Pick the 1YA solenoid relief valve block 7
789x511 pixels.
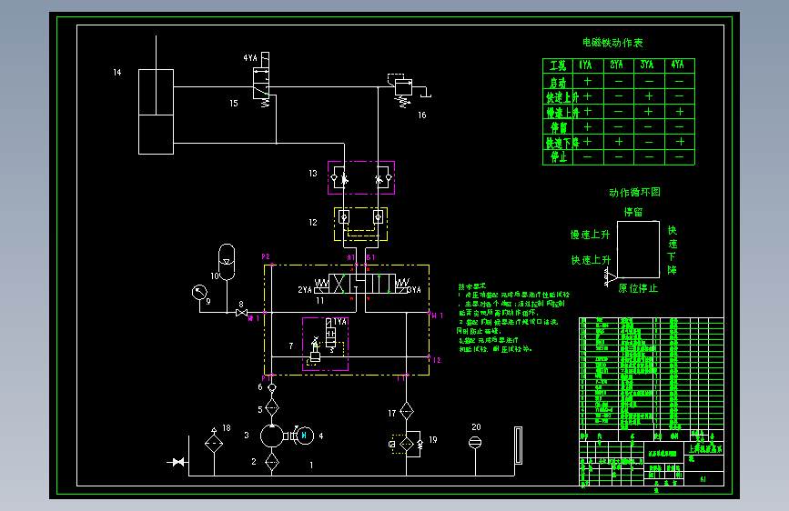pyautogui.click(x=325, y=344)
